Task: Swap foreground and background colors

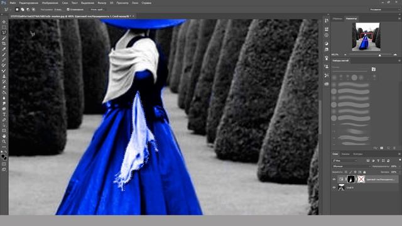Action: [6, 152]
